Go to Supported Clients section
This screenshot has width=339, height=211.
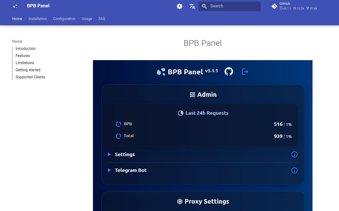(x=30, y=77)
